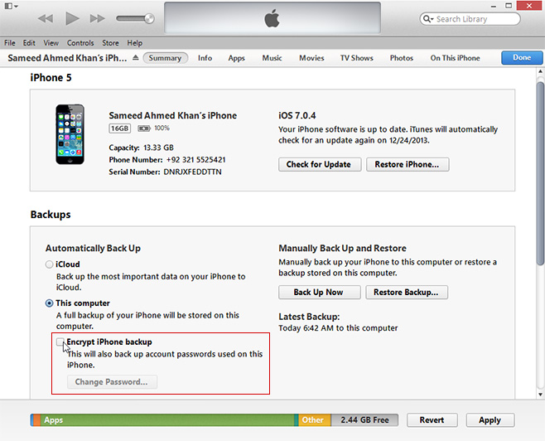545x441 pixels.
Task: Focus the Search Library field
Action: click(470, 19)
